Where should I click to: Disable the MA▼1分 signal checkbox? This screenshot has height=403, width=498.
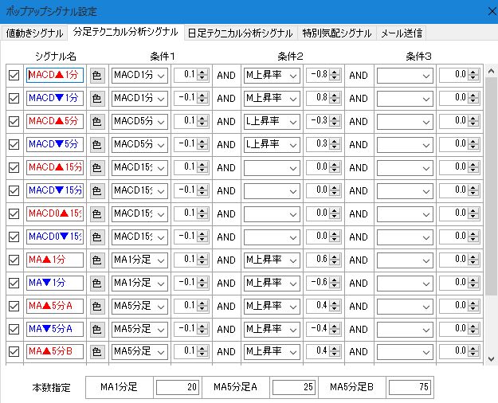[14, 284]
